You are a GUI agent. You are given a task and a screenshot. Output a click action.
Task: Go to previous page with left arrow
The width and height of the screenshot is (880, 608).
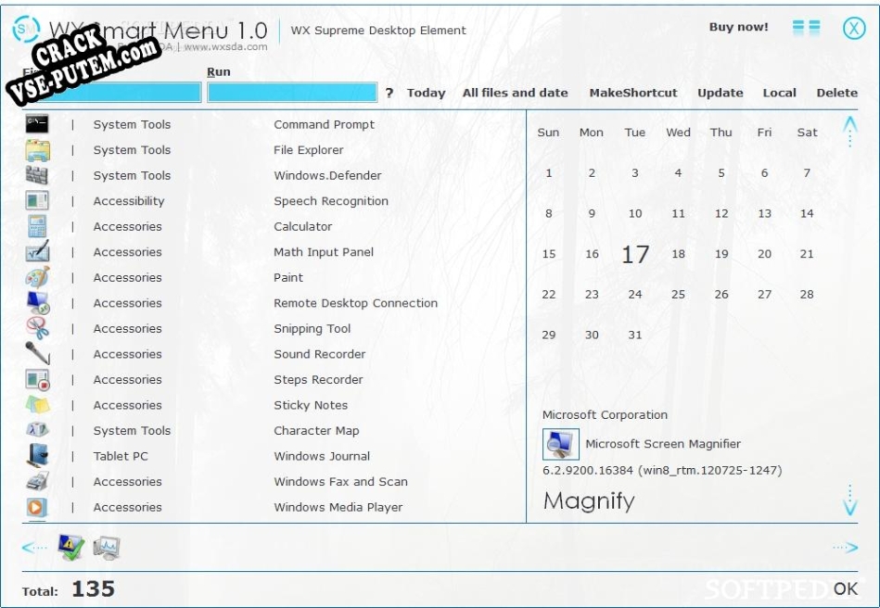[34, 548]
